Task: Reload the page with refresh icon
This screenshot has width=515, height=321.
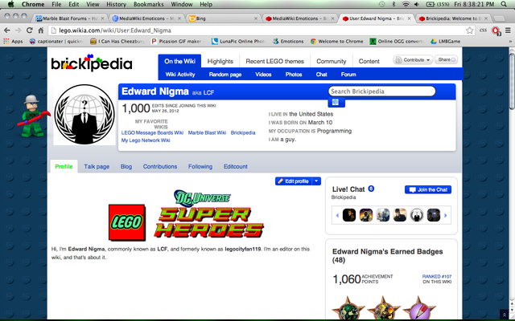Action: (x=29, y=30)
